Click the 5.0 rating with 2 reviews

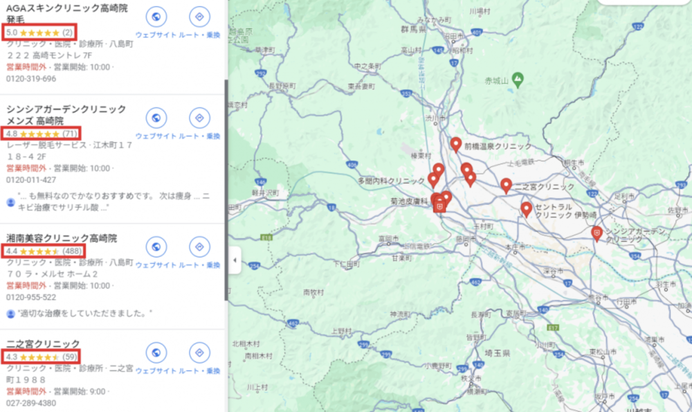click(x=39, y=33)
